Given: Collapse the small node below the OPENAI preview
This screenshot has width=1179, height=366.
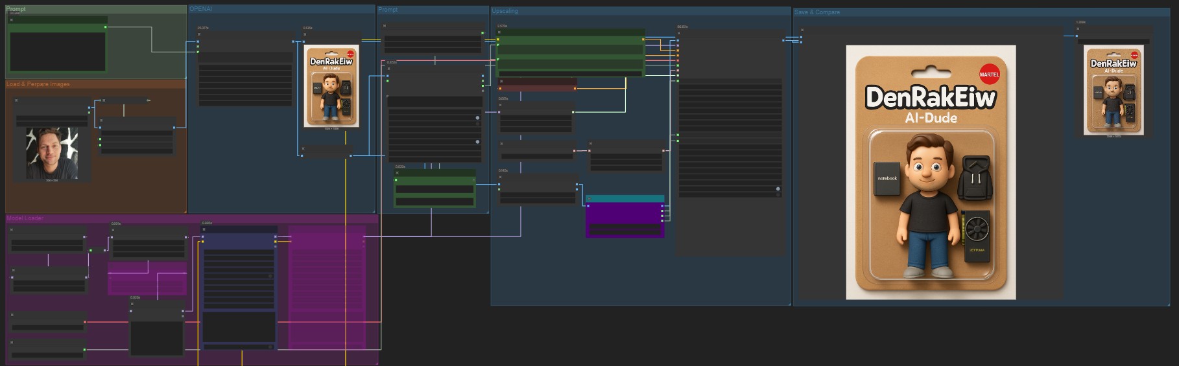Looking at the screenshot, I should [303, 148].
